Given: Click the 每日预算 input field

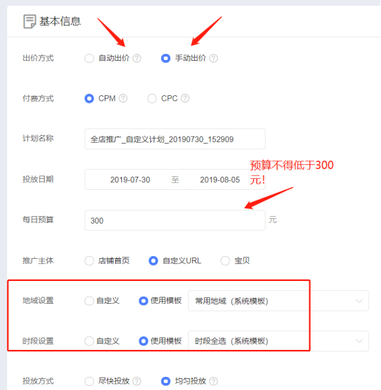Looking at the screenshot, I should (x=175, y=220).
